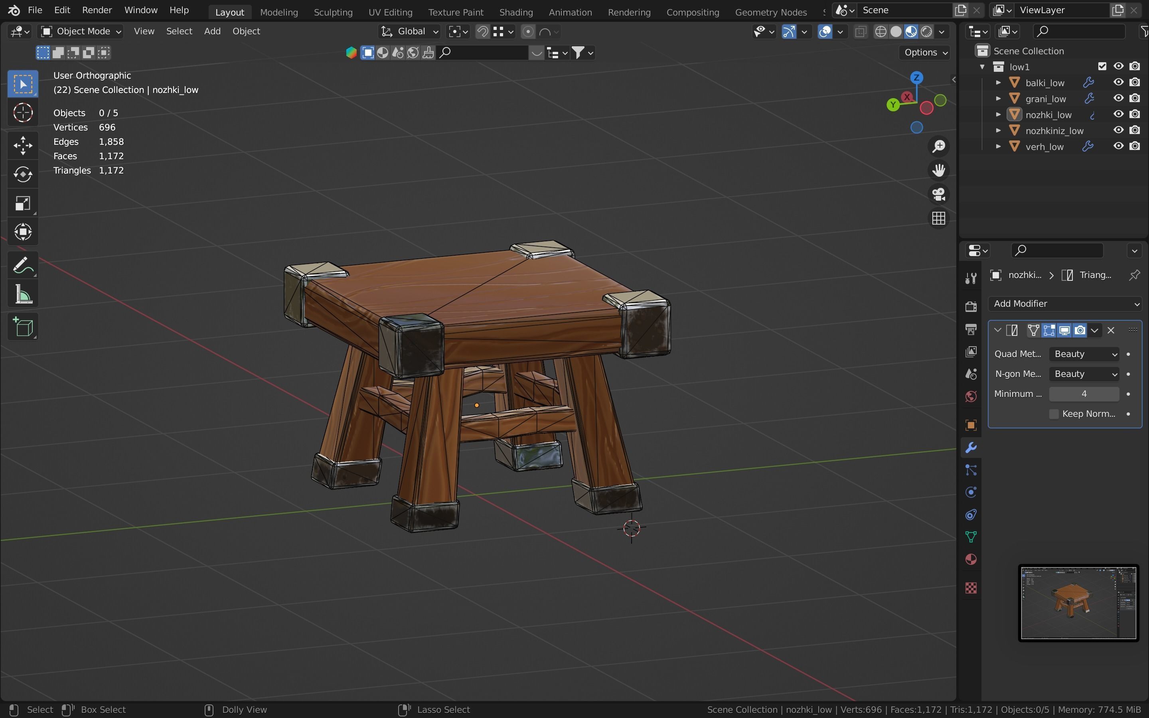The width and height of the screenshot is (1149, 718).
Task: Remove the Triangulate modifier with X button
Action: [1111, 331]
